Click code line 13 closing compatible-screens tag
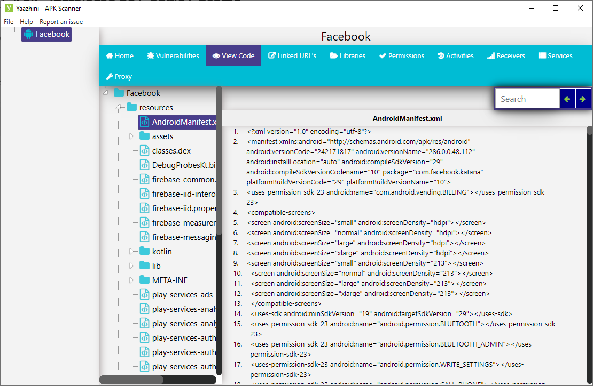This screenshot has height=386, width=593. [286, 303]
